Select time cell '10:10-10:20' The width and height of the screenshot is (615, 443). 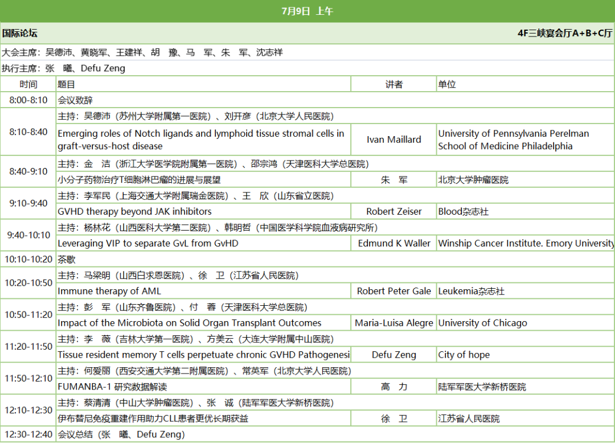pyautogui.click(x=28, y=259)
